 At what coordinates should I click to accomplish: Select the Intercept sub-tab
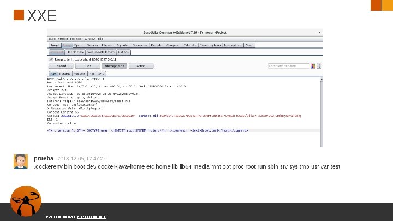pos(57,52)
